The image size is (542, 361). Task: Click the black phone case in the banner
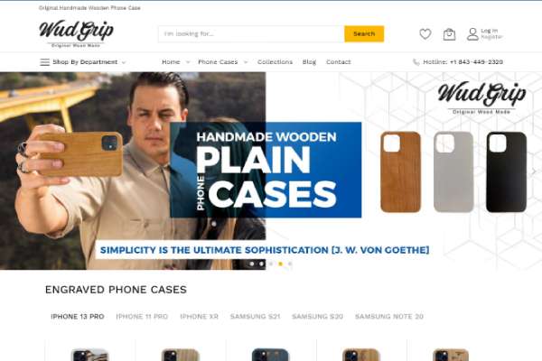pos(507,171)
